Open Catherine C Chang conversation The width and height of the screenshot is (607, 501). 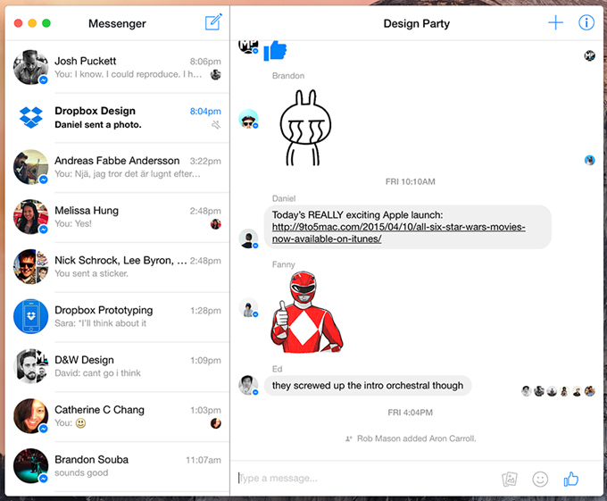click(117, 416)
